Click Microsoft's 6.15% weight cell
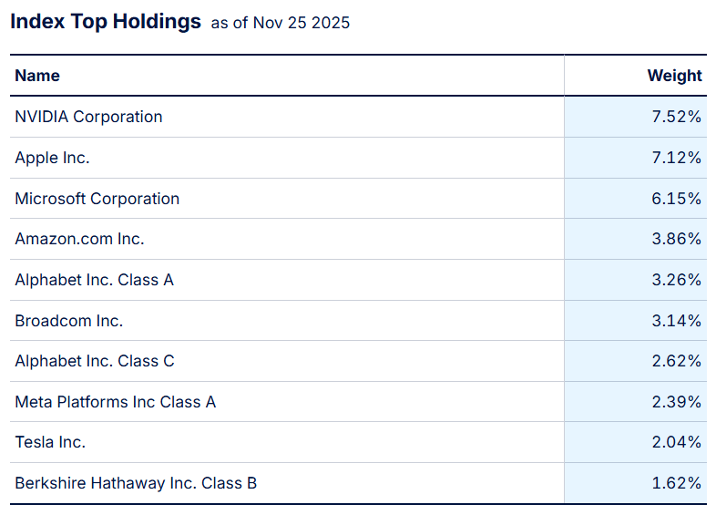Image resolution: width=716 pixels, height=515 pixels. coord(678,199)
